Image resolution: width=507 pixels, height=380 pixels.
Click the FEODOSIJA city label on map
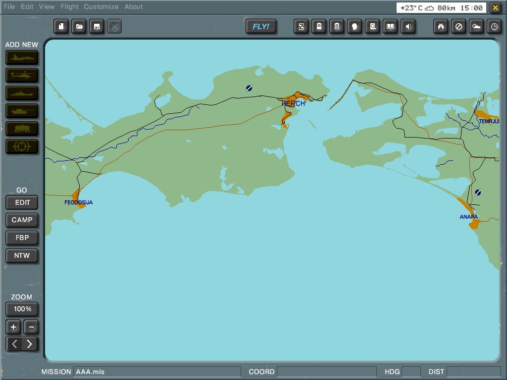point(79,202)
